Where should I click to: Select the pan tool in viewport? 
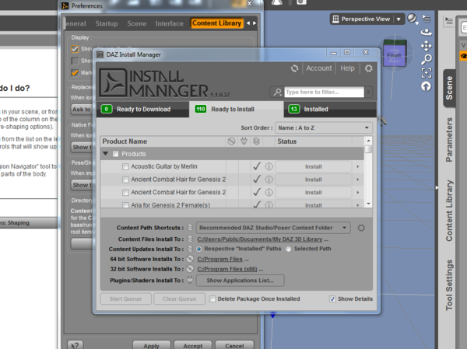[427, 46]
